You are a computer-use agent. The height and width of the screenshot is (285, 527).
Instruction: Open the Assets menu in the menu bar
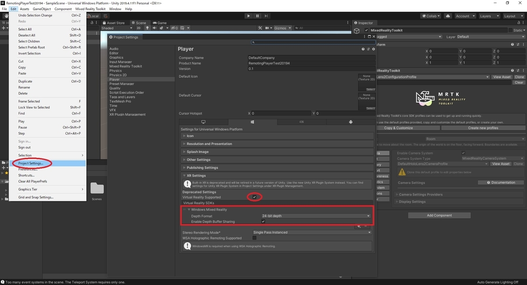click(25, 9)
